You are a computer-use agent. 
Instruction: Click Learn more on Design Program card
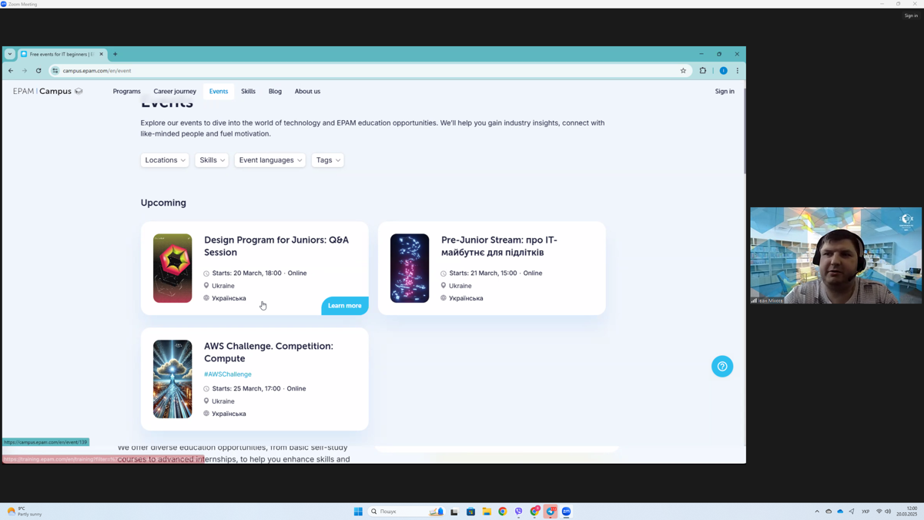[x=345, y=306]
